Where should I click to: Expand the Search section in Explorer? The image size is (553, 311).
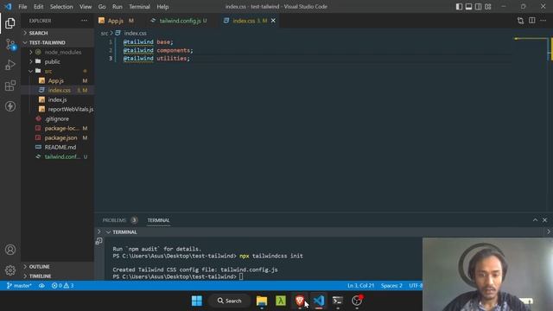(58, 33)
